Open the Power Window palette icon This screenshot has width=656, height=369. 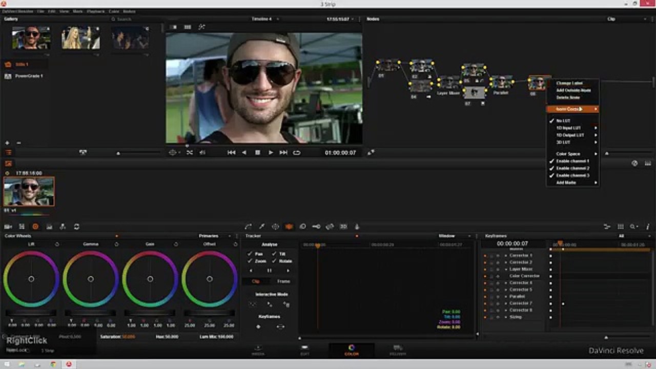coord(275,227)
